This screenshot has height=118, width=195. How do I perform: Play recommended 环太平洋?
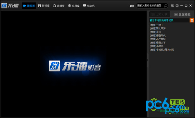pyautogui.click(x=158, y=29)
